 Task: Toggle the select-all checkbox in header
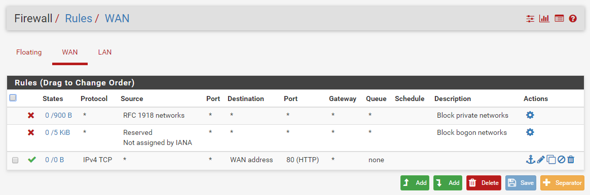click(x=13, y=98)
